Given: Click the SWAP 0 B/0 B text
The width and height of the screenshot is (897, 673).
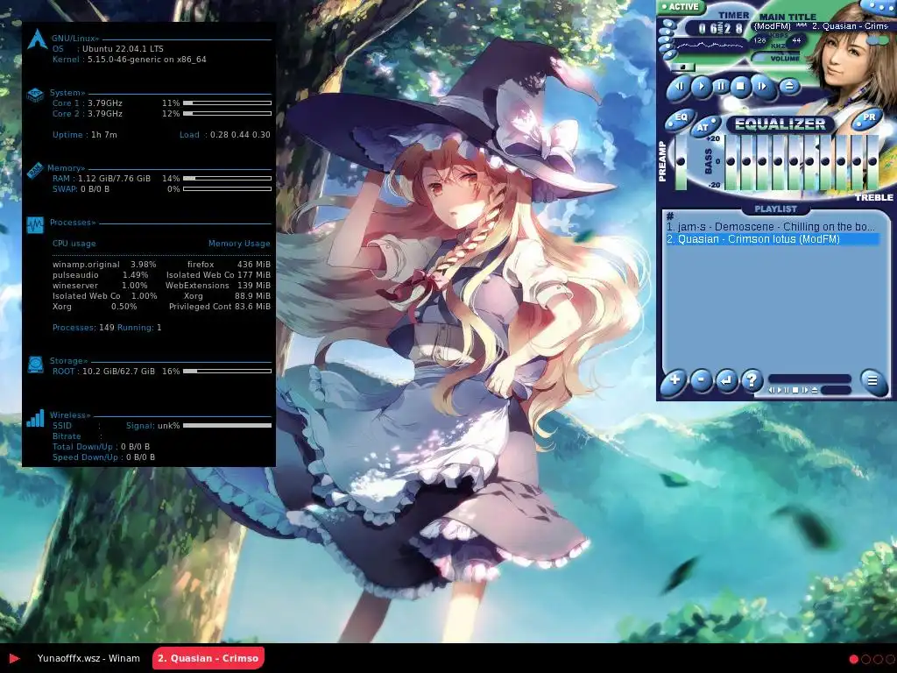Looking at the screenshot, I should 81,189.
